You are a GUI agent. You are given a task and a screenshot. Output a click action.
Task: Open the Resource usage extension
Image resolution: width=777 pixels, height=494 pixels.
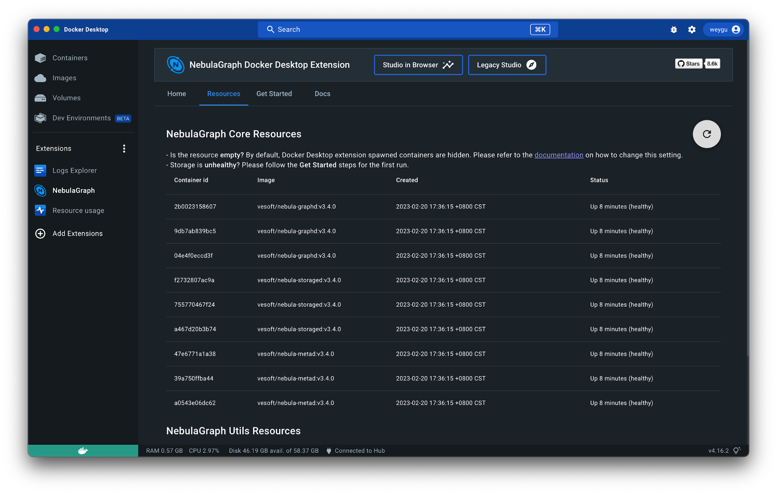tap(78, 210)
